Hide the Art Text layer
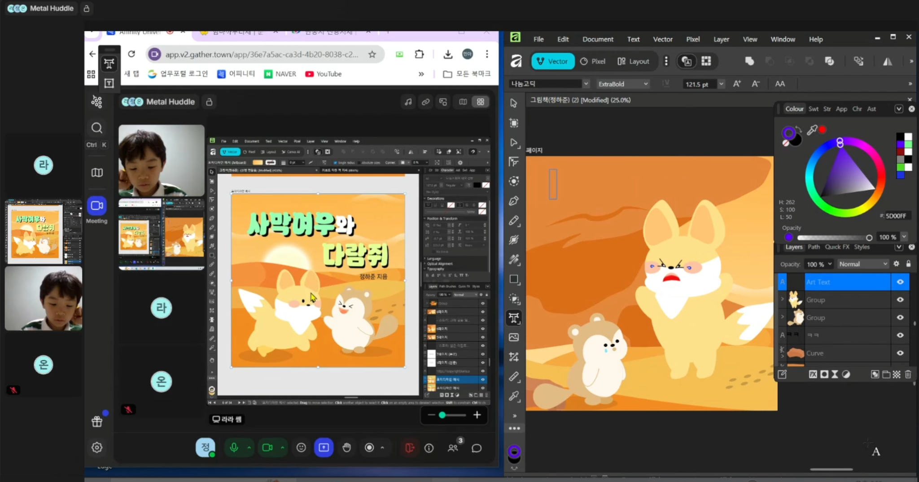The width and height of the screenshot is (919, 482). [900, 282]
